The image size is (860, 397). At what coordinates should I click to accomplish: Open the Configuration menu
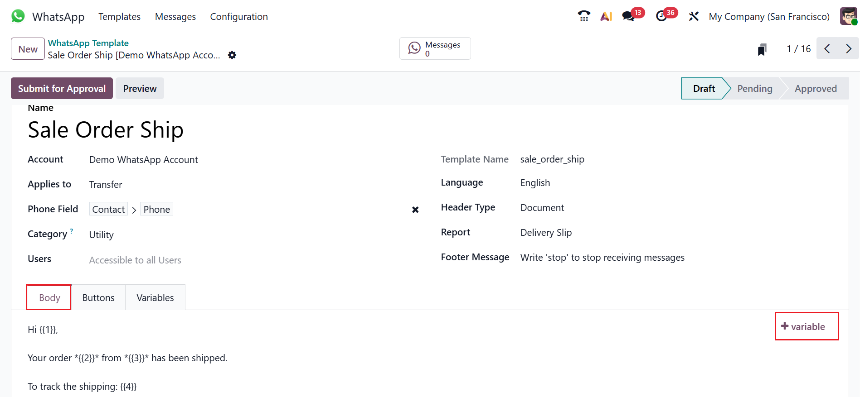[239, 17]
